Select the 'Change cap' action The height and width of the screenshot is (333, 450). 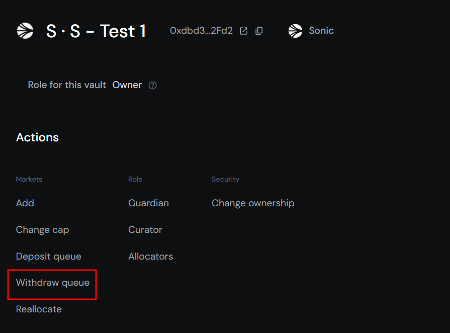[42, 229]
